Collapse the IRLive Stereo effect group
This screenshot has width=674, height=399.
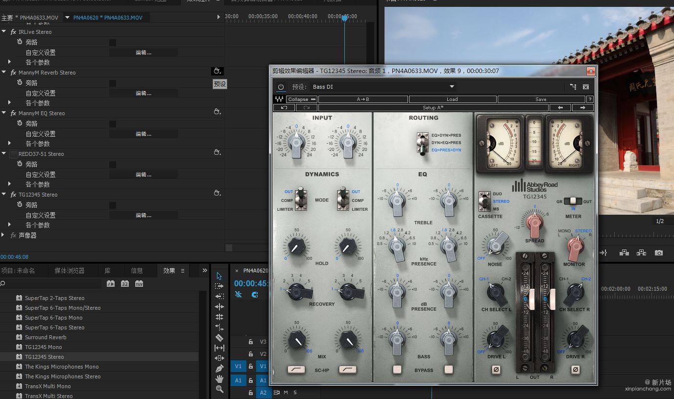click(x=4, y=32)
